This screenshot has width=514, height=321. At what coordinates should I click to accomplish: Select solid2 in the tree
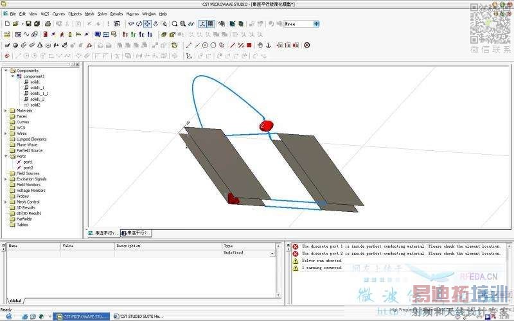click(35, 105)
